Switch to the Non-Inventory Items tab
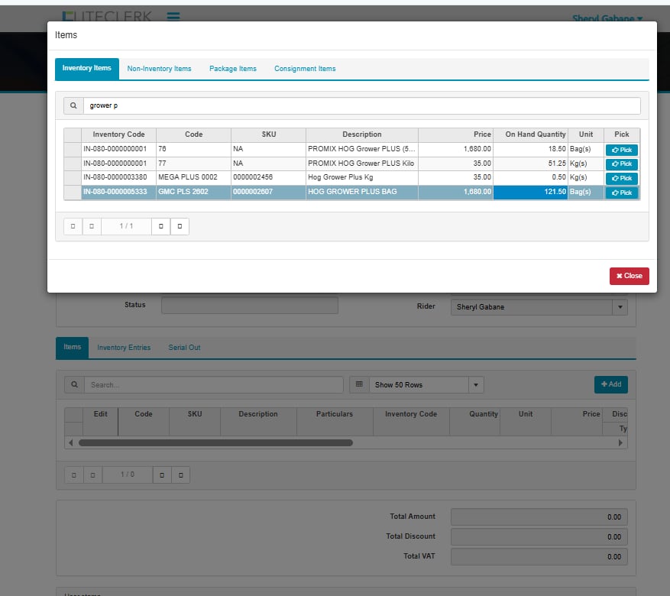Image resolution: width=670 pixels, height=596 pixels. 159,69
